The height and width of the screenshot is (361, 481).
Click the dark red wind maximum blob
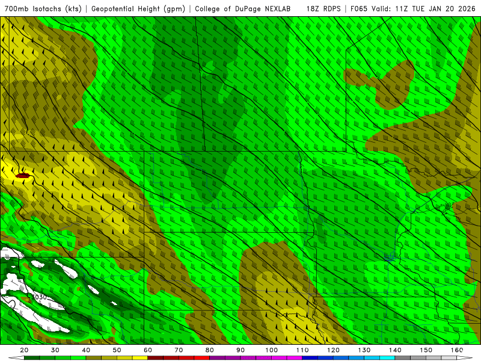pyautogui.click(x=23, y=176)
